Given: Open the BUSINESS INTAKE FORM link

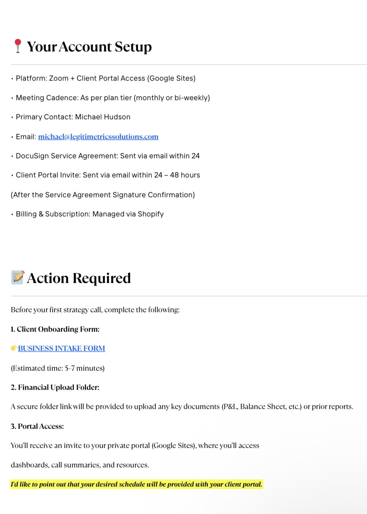Looking at the screenshot, I should pyautogui.click(x=61, y=348).
